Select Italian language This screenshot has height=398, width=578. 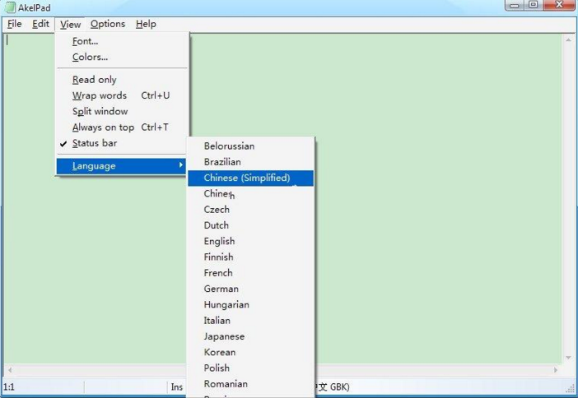250,321
